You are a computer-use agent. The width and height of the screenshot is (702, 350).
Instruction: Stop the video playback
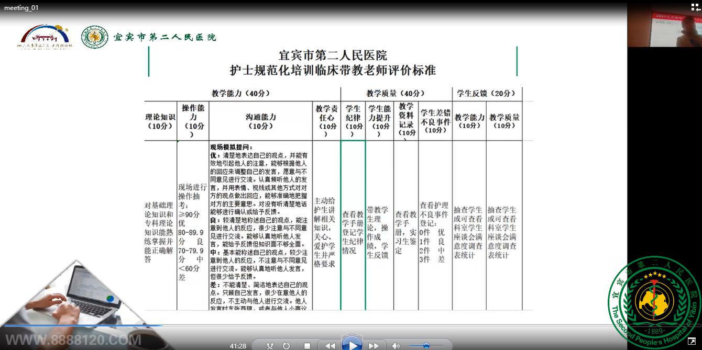pos(308,346)
